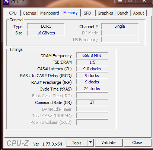Click the tRAS value 24 clocks
Viewport: 153px width, 150px height.
92,89
